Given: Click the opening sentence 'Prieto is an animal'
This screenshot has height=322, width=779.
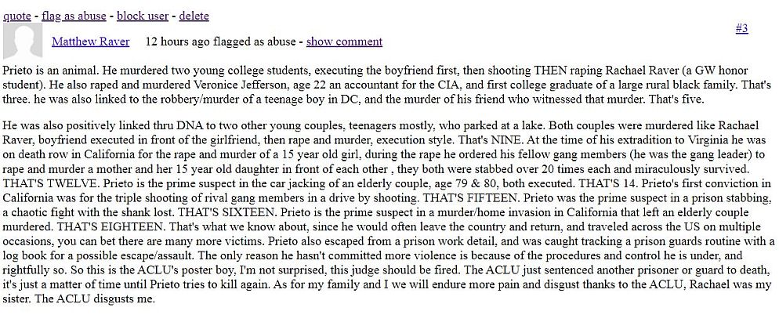Looking at the screenshot, I should 45,70.
